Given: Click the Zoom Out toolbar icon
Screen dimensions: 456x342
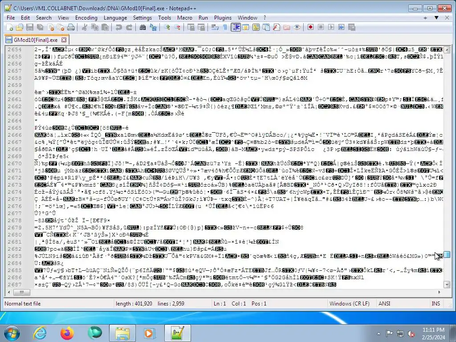Looking at the screenshot, I should [x=177, y=27].
